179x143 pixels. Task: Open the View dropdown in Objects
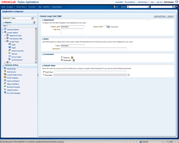(x=6, y=26)
